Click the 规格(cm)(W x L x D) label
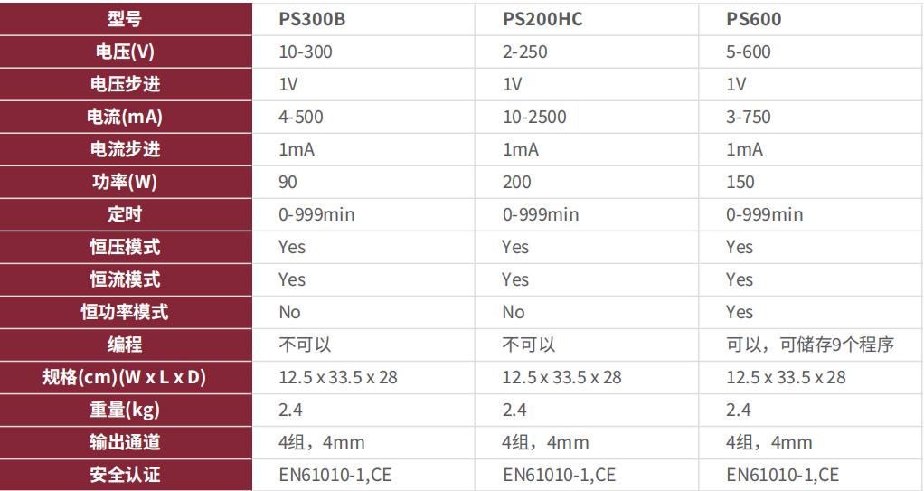 point(125,377)
